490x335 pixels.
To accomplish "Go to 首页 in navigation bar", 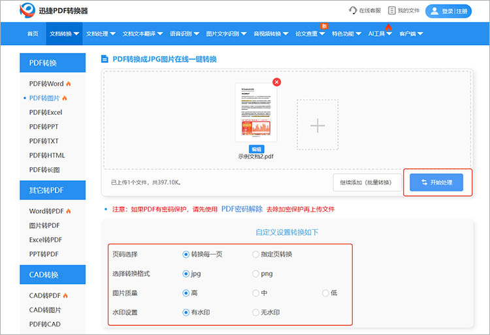I will (x=33, y=34).
